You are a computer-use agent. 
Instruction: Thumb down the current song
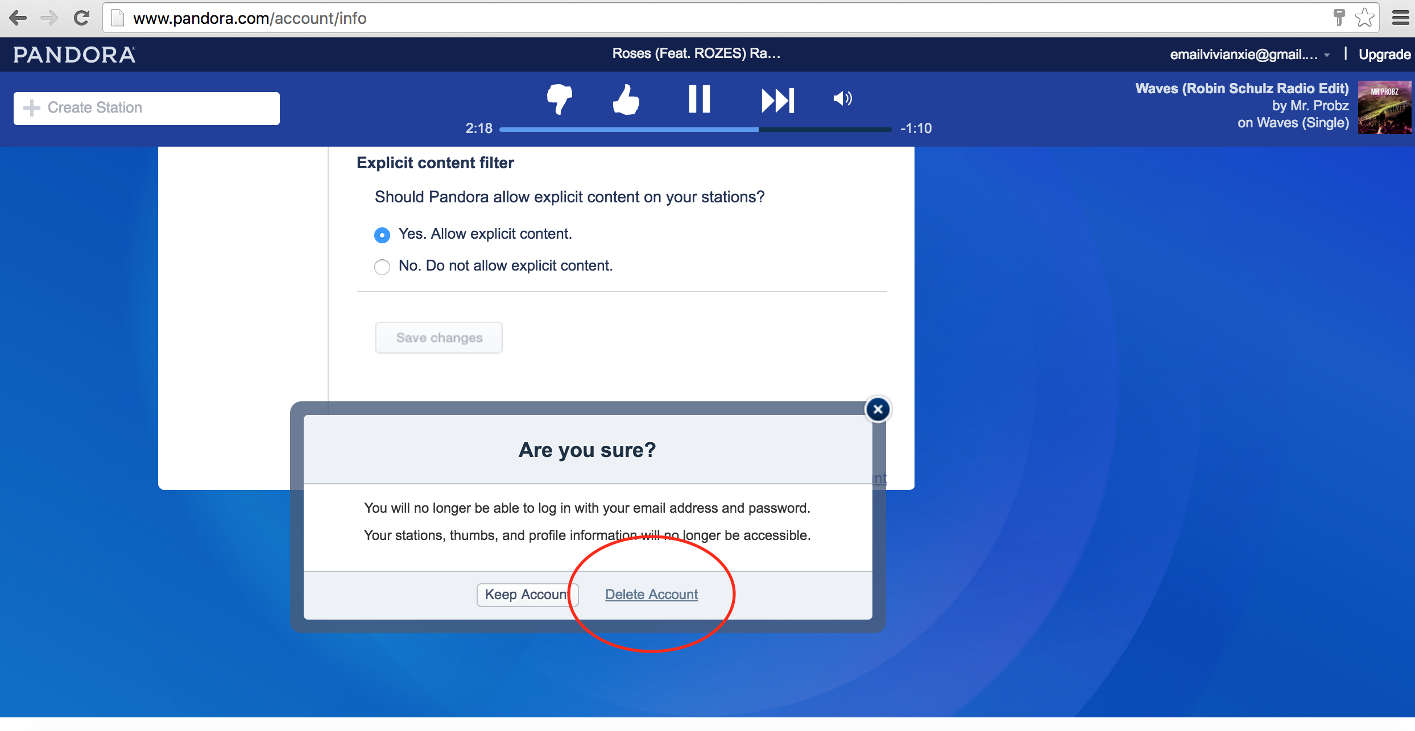560,99
